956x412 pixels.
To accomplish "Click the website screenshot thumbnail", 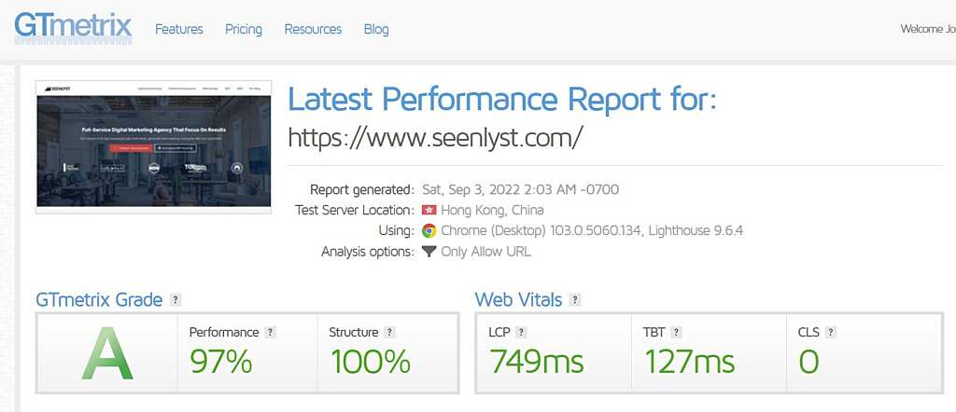I will pos(154,146).
